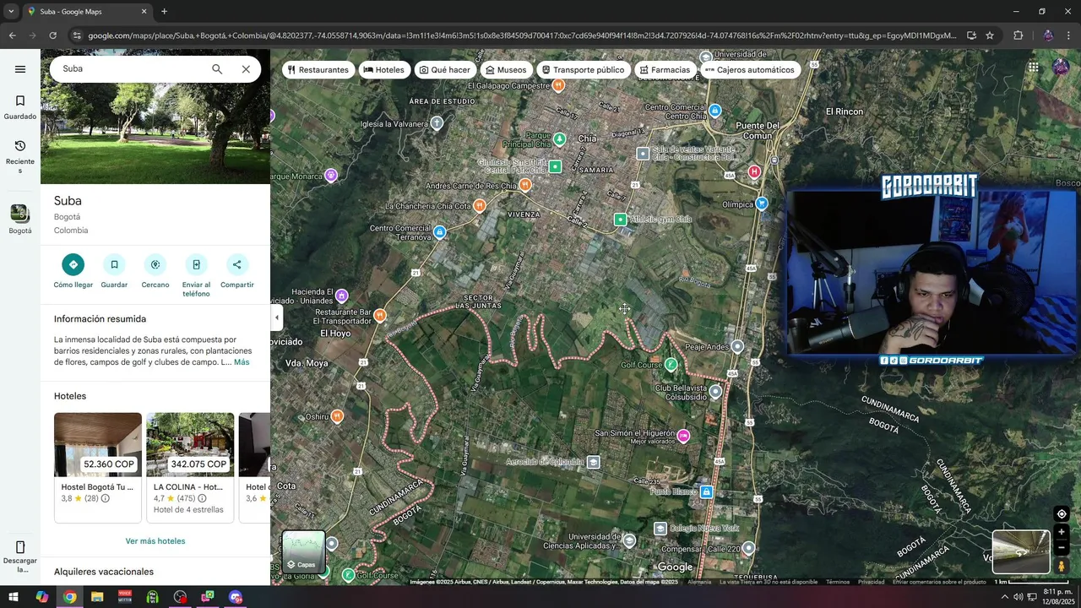The image size is (1081, 608).
Task: Zoom out with minus button
Action: (1062, 548)
